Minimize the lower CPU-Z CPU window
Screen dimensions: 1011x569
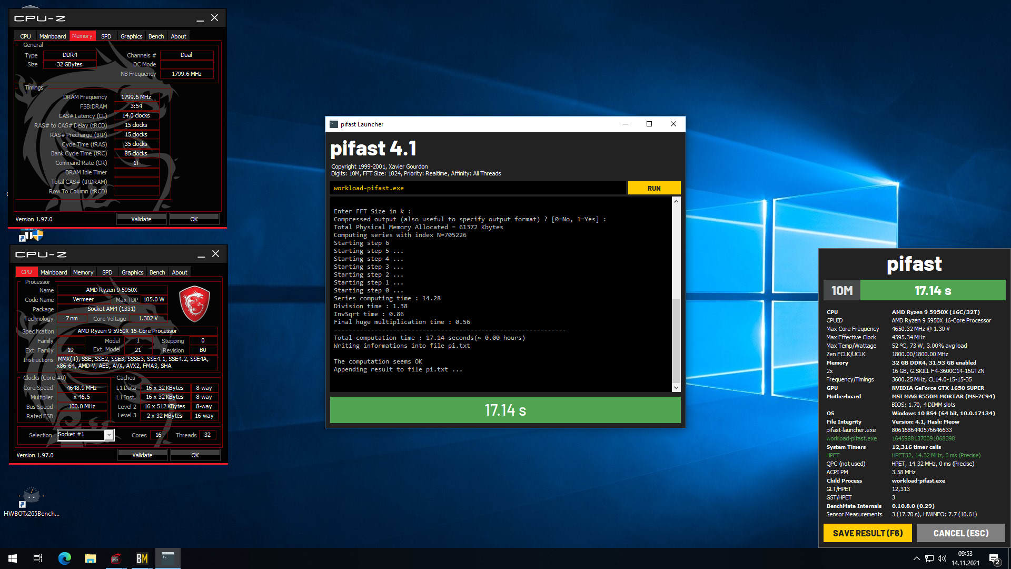coord(201,254)
